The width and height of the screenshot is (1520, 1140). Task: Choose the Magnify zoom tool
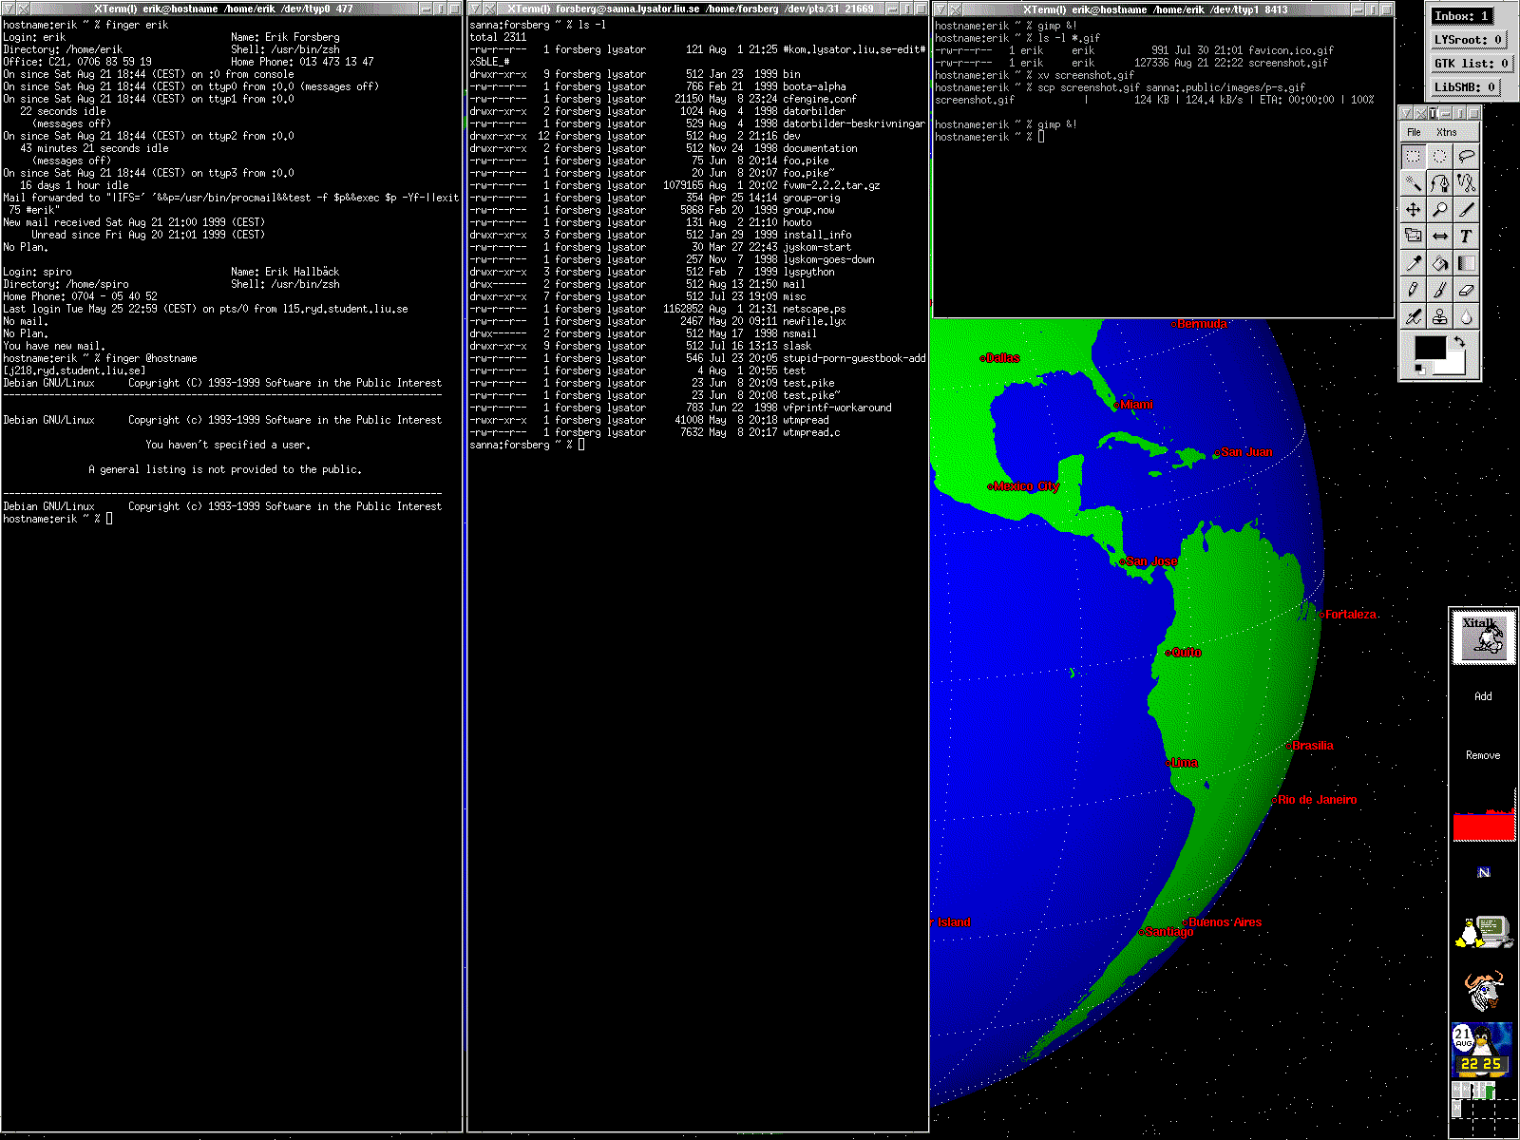(x=1440, y=210)
